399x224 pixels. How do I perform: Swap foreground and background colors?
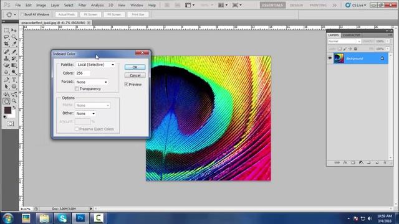[x=14, y=108]
